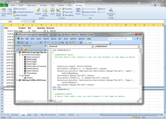
Task: Toggle Folders view in Project pane
Action: point(25,49)
